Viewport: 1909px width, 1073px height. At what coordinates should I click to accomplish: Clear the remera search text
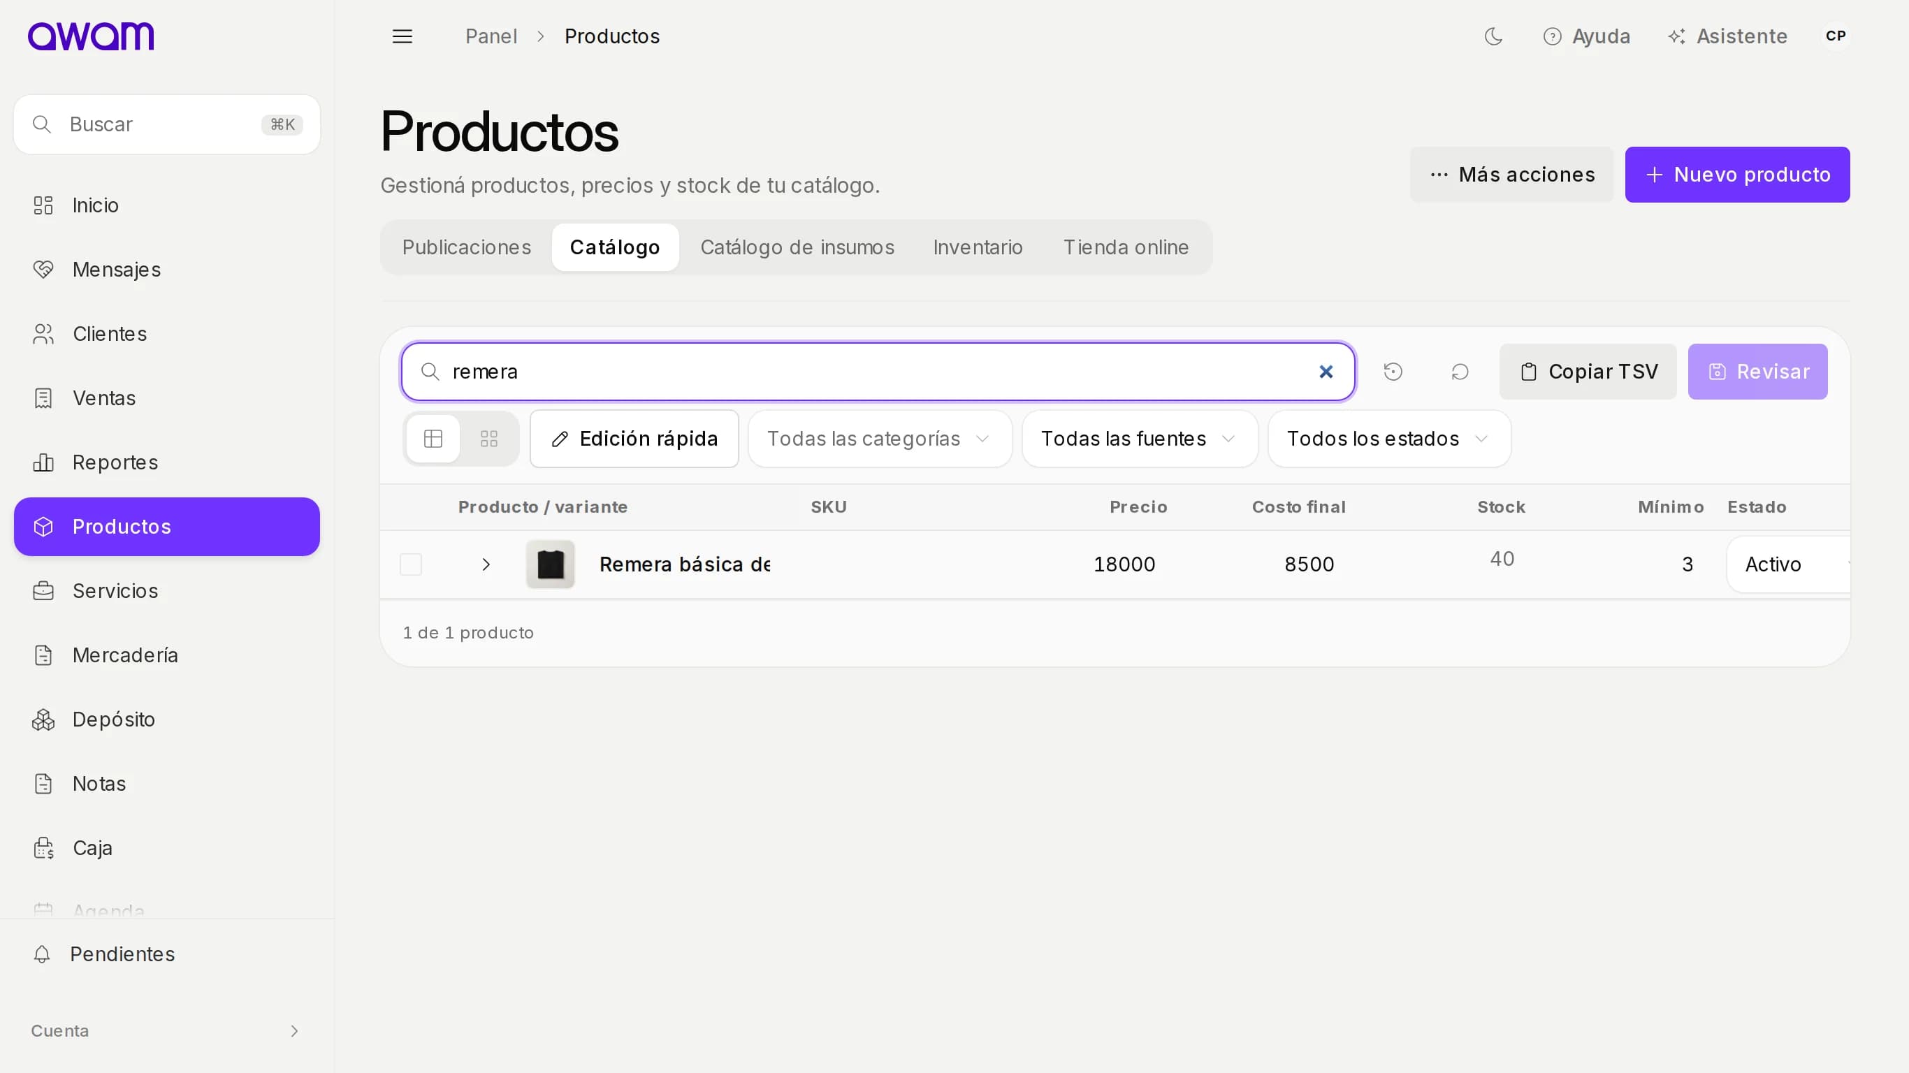(x=1326, y=372)
